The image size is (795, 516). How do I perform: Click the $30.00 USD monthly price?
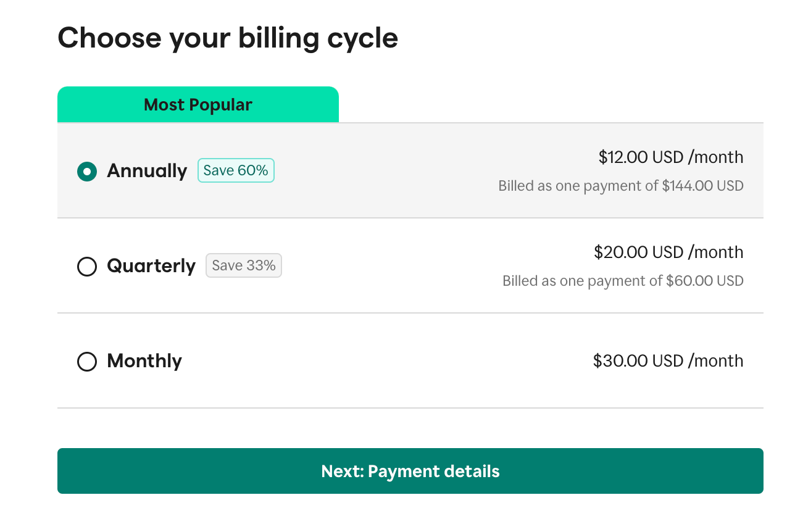(668, 361)
